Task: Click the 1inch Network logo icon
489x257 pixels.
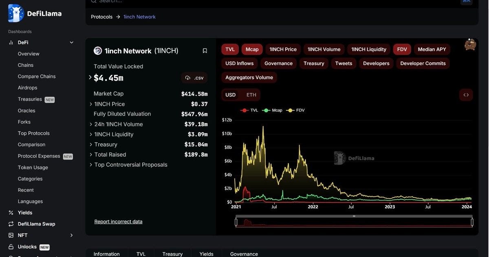Action: click(x=98, y=51)
